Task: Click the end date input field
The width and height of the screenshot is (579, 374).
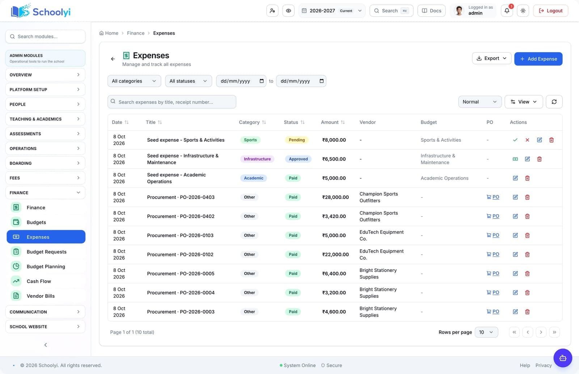Action: pyautogui.click(x=301, y=81)
